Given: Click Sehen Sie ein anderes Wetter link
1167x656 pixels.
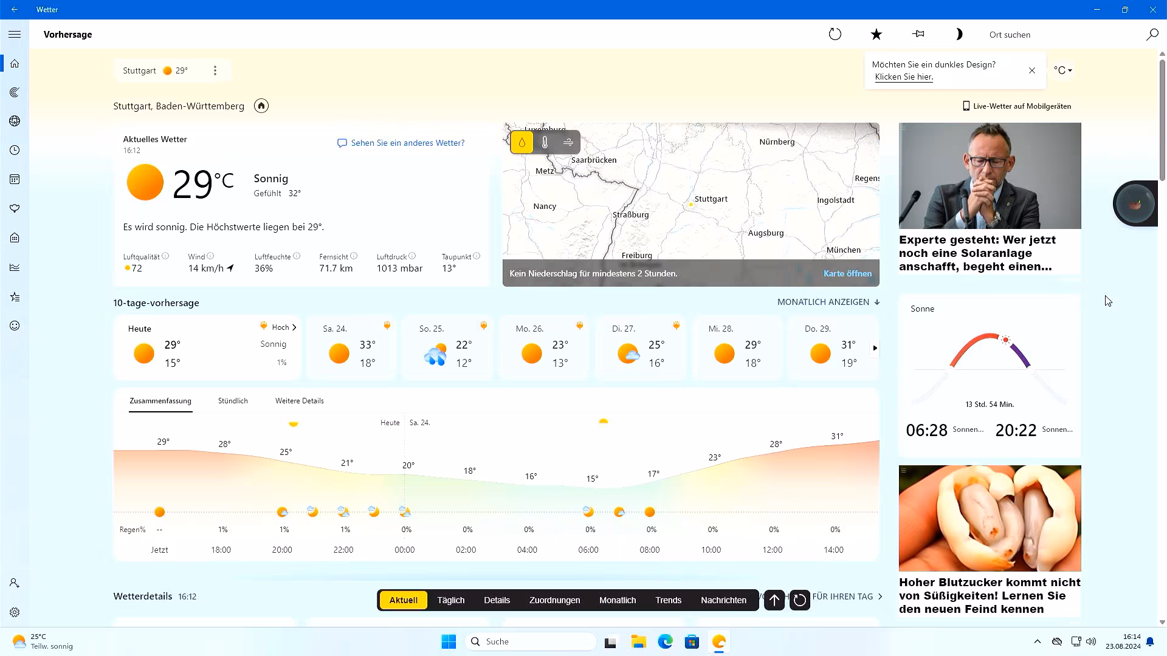Looking at the screenshot, I should [401, 143].
